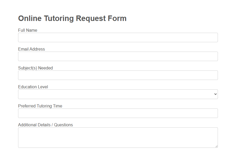Image resolution: width=236 pixels, height=163 pixels.
Task: Click the "Email Address" label
Action: [31, 49]
